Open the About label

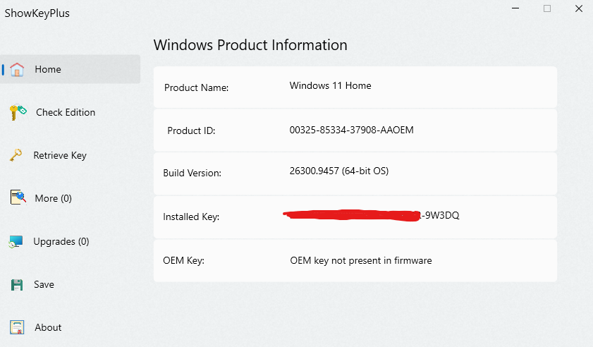pyautogui.click(x=48, y=327)
